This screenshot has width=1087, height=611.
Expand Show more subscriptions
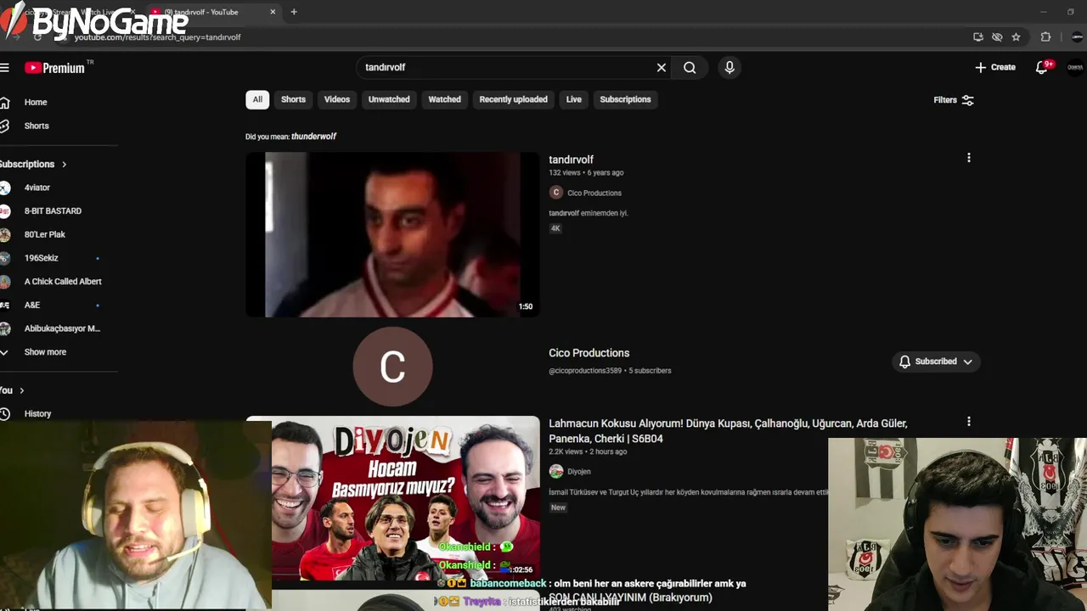pos(45,352)
